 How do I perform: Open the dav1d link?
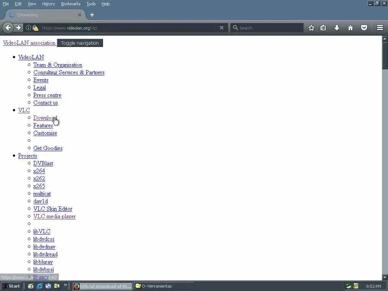41,201
